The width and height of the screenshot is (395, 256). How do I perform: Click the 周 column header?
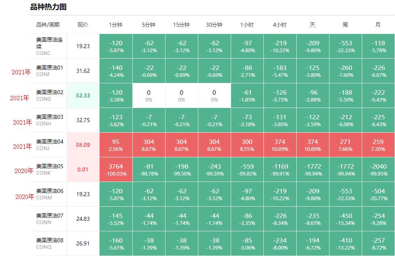click(345, 25)
